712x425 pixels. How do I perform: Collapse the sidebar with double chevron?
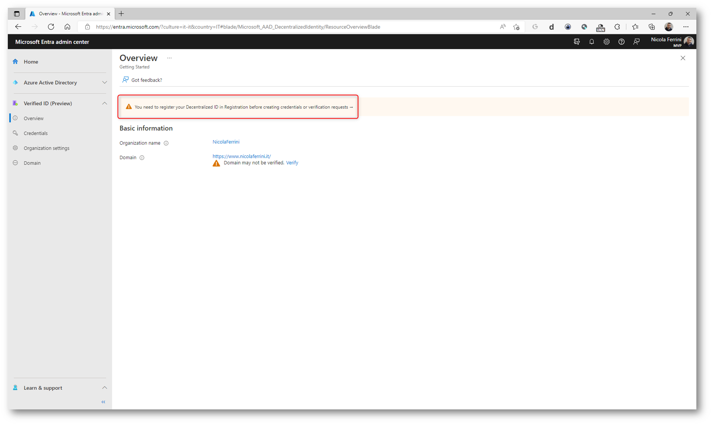(x=103, y=402)
